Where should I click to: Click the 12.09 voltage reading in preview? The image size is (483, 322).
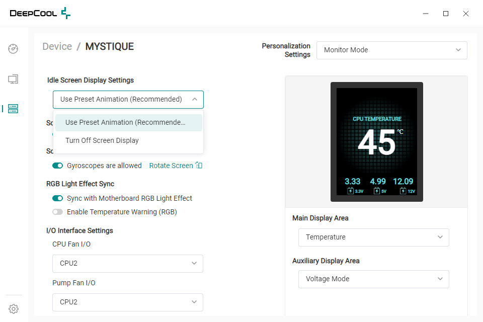click(403, 181)
